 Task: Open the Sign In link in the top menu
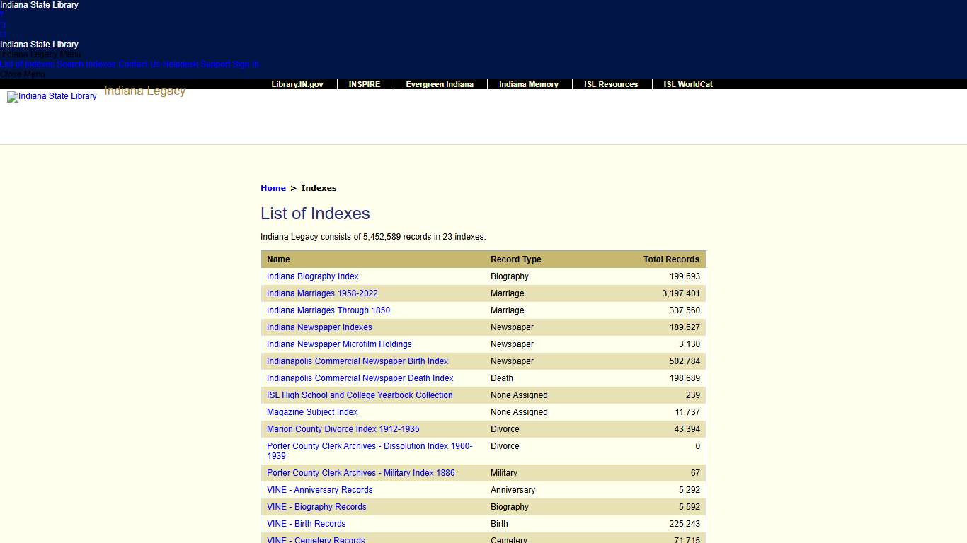point(246,64)
